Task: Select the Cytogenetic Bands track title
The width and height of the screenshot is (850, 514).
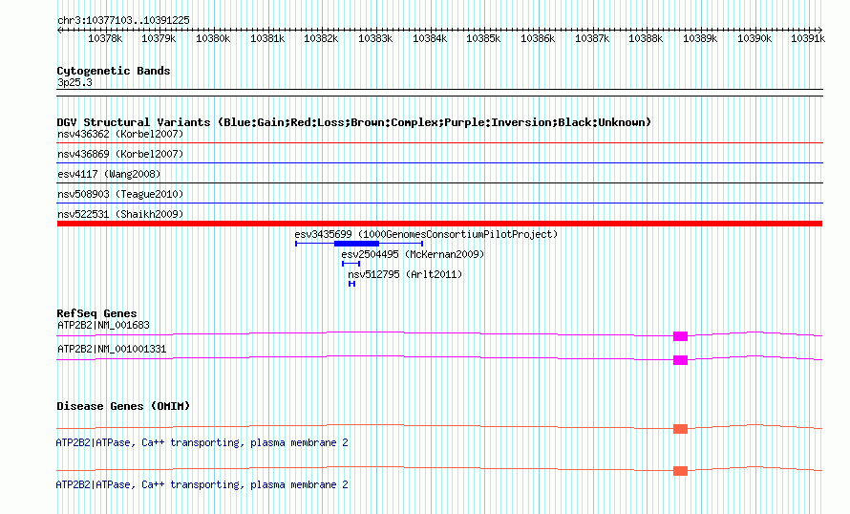Action: tap(114, 71)
